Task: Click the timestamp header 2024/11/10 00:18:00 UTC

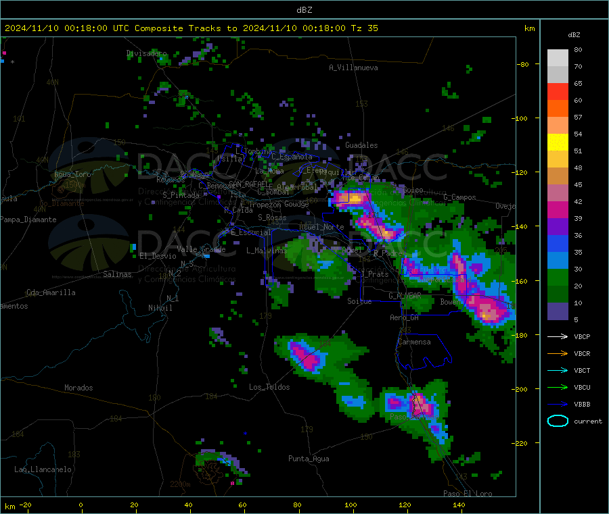Action: (66, 28)
